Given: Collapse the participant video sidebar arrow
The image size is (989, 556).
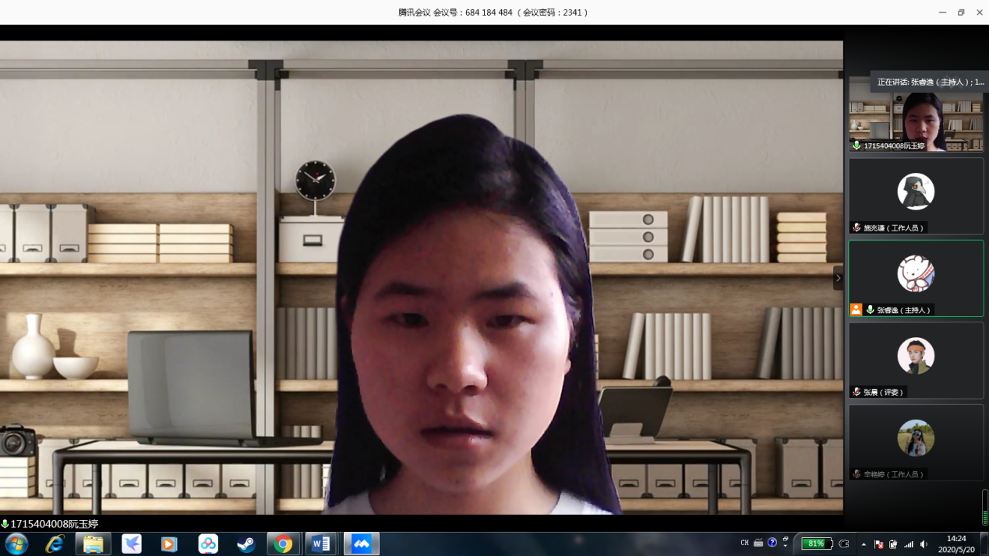Looking at the screenshot, I should tap(838, 278).
